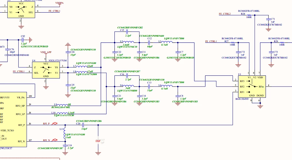Click the C21 5.6pF capacitor
The height and width of the screenshot is (160, 292).
pyautogui.click(x=114, y=96)
